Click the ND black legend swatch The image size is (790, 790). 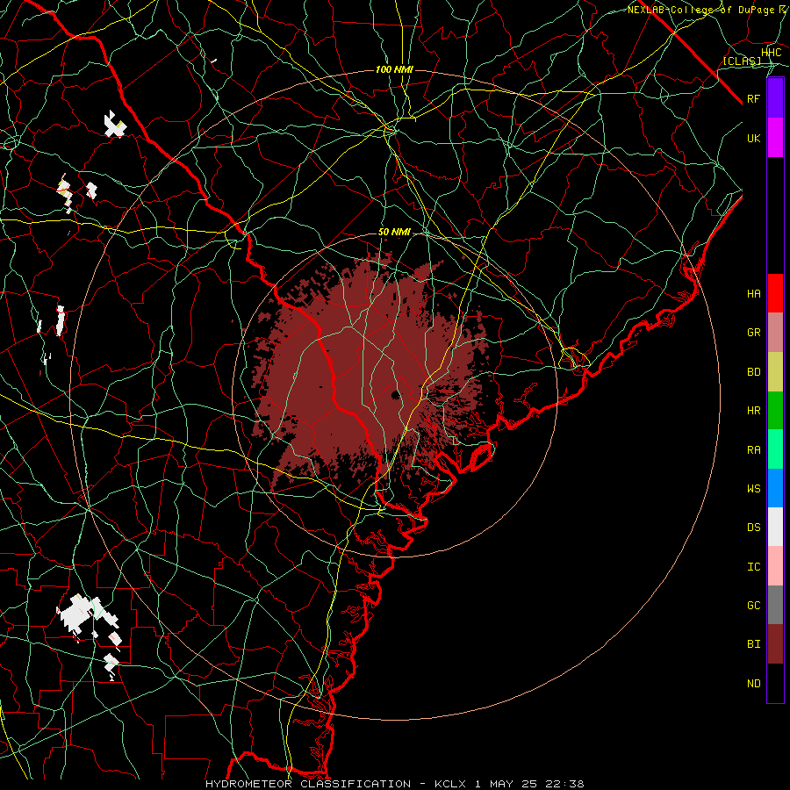click(x=775, y=683)
